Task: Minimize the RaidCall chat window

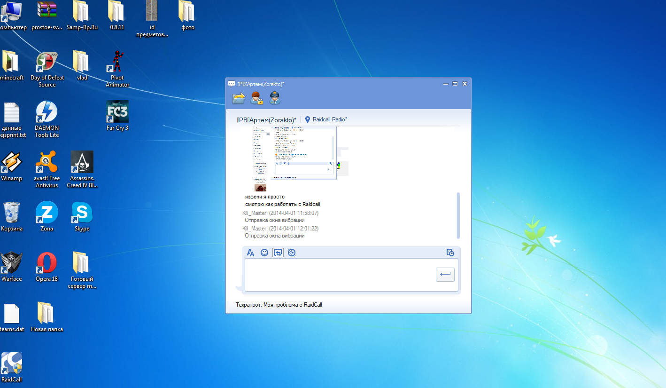Action: (x=445, y=84)
